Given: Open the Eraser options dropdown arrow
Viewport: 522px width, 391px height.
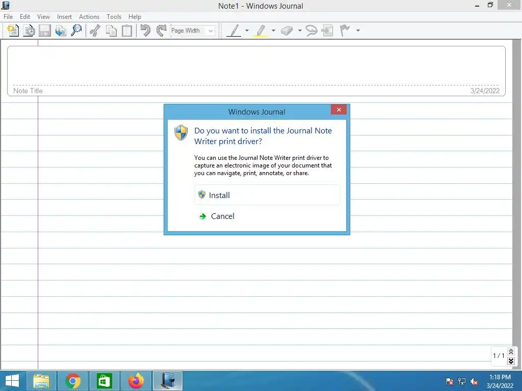Looking at the screenshot, I should tap(300, 31).
